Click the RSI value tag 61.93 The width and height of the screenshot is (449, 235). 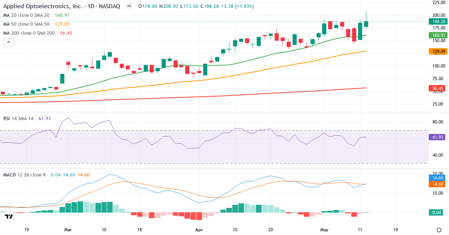(437, 137)
